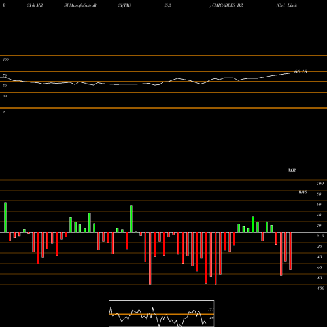Click the -16 label in the mini chart

click(x=211, y=318)
